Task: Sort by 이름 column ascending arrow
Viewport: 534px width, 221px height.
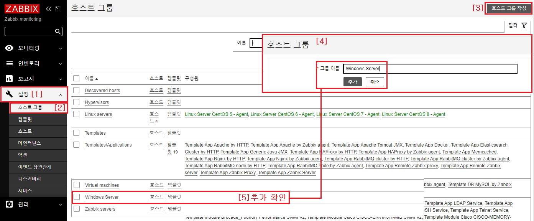Action: click(x=97, y=79)
